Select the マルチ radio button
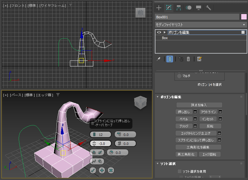 click(179, 76)
